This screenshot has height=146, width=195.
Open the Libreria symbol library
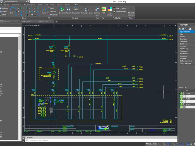click(x=62, y=10)
